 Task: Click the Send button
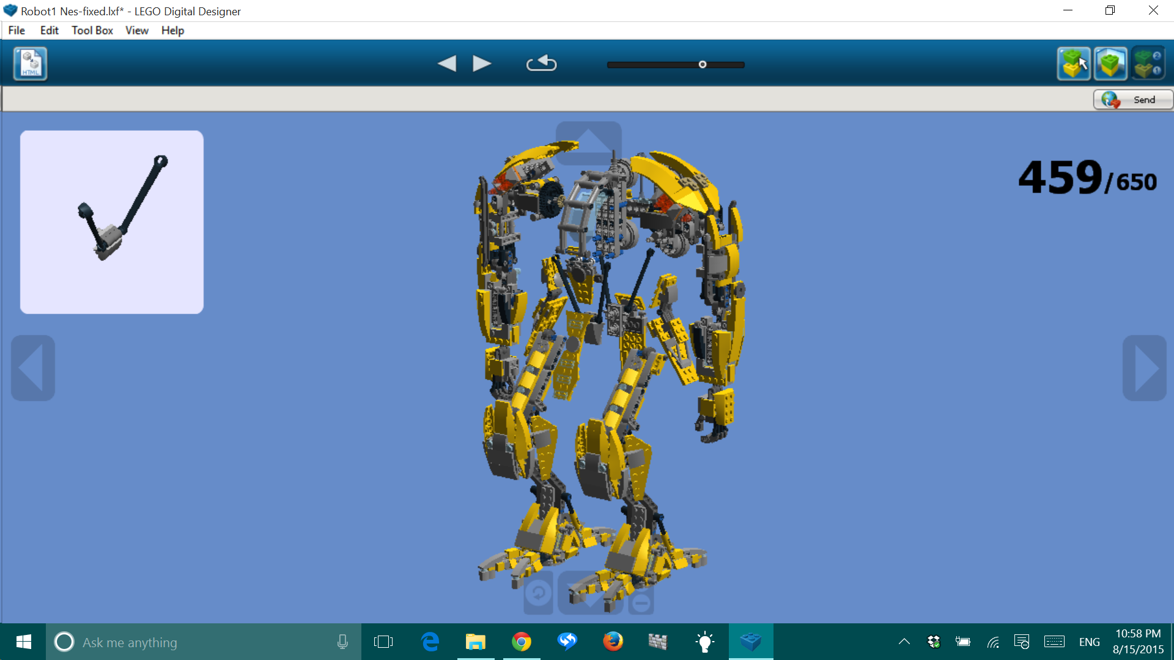pos(1133,99)
